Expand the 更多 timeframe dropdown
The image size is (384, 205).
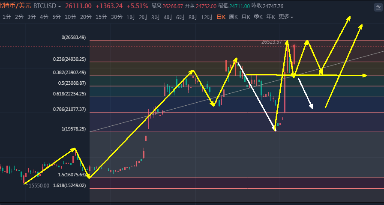(286, 17)
